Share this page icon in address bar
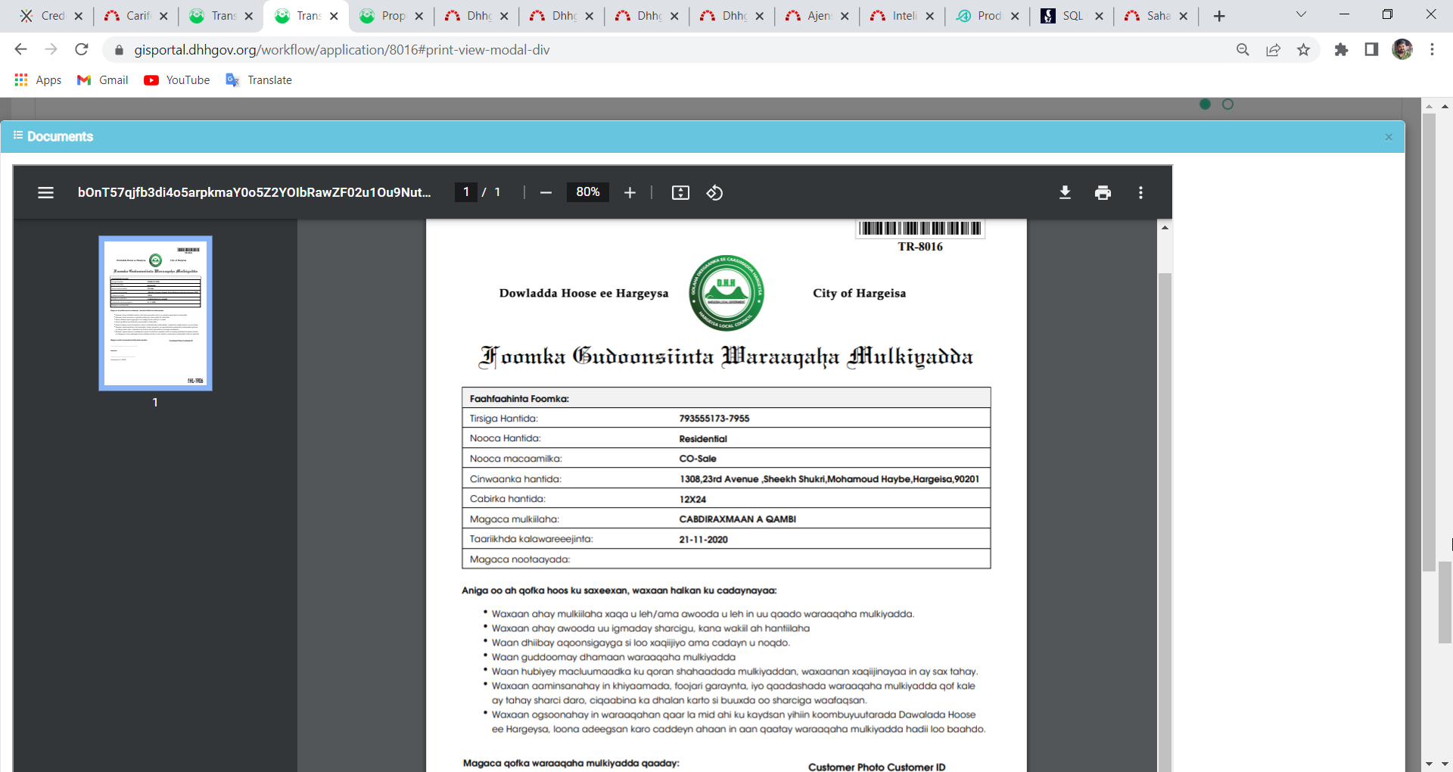This screenshot has width=1453, height=772. [1273, 50]
